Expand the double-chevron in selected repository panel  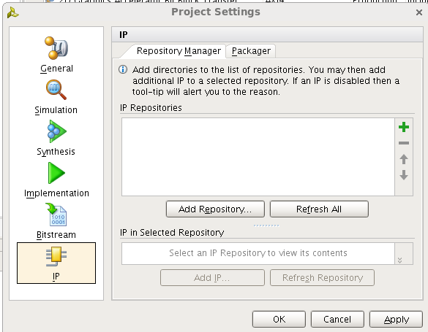(400, 260)
